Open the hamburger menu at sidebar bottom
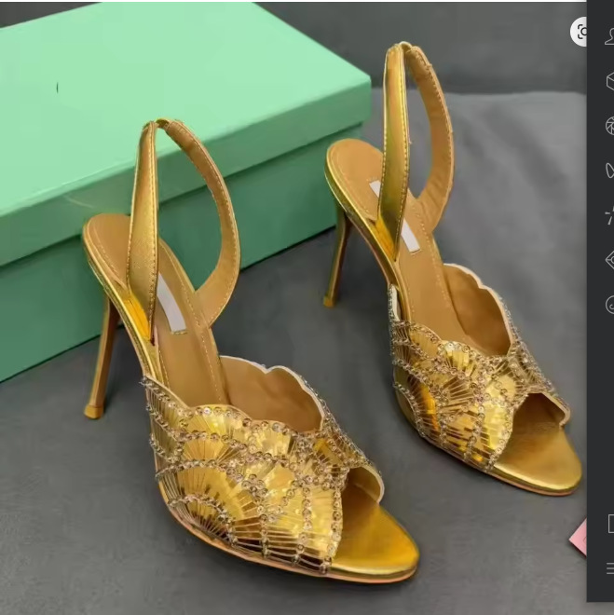The width and height of the screenshot is (614, 615). (x=610, y=567)
